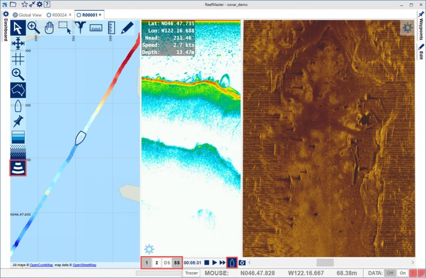The image size is (426, 278).
Task: Select the arrow pointer tool
Action: (x=18, y=27)
